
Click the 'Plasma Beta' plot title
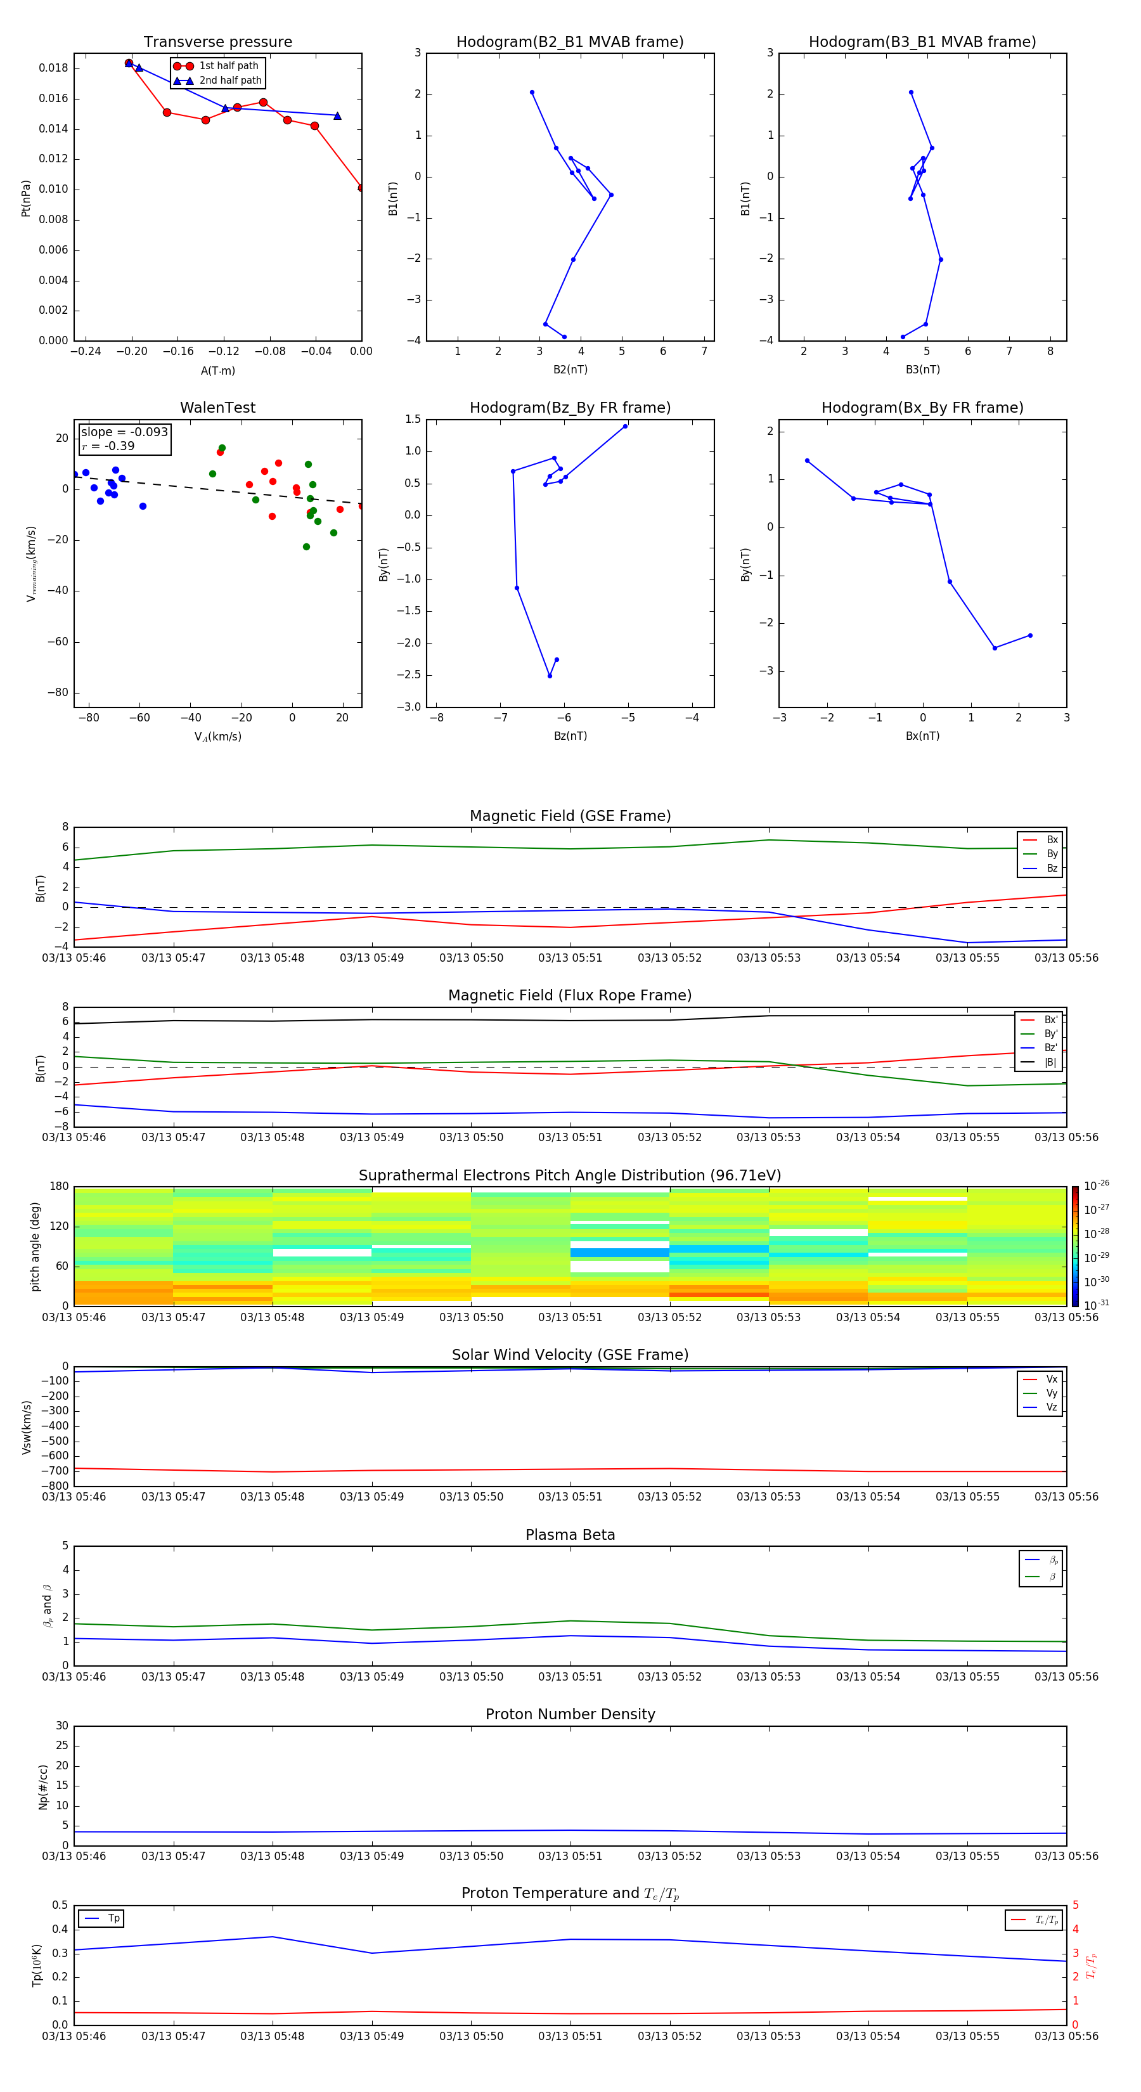coord(570,1535)
